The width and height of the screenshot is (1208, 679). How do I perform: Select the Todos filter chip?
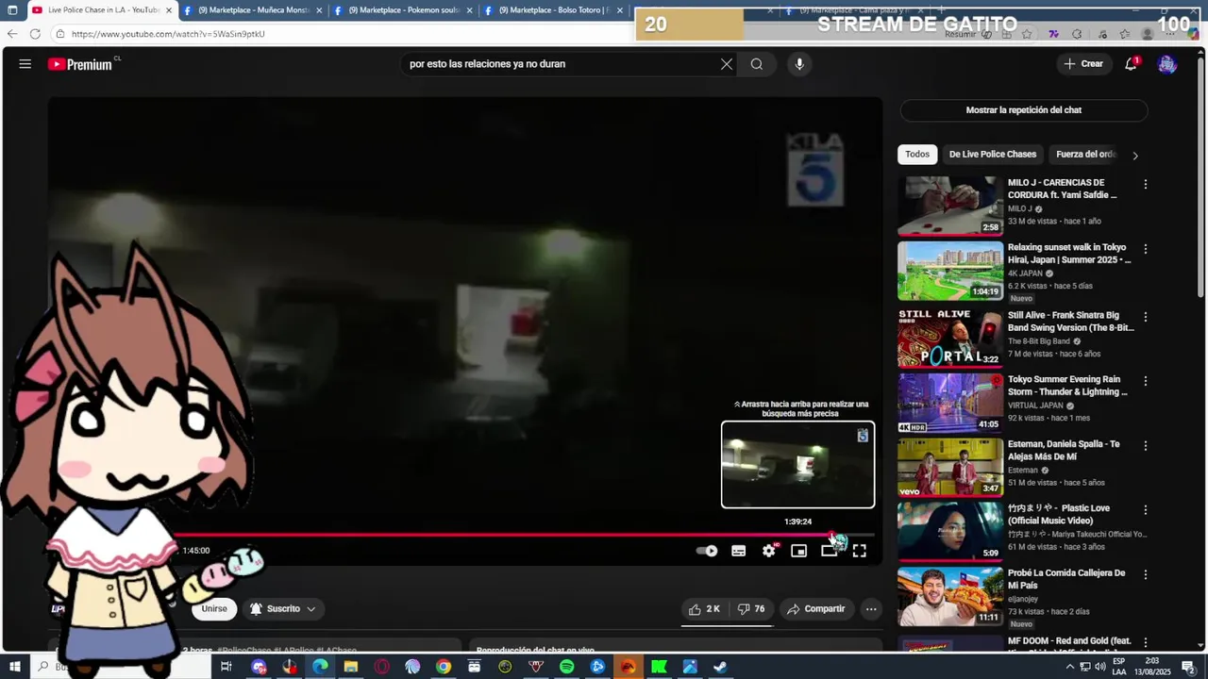[x=917, y=155]
